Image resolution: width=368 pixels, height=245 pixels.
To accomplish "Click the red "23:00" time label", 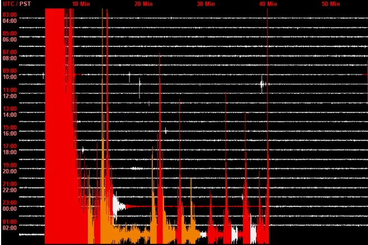I will click(x=10, y=203).
